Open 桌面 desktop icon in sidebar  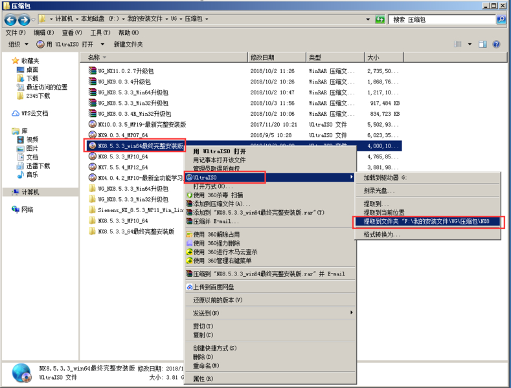tap(21, 70)
